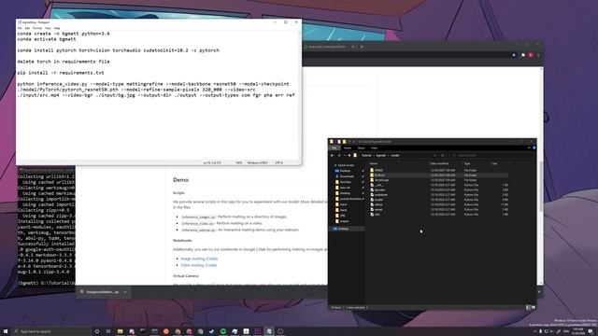Open browser profile avatar

pyautogui.click(x=531, y=55)
